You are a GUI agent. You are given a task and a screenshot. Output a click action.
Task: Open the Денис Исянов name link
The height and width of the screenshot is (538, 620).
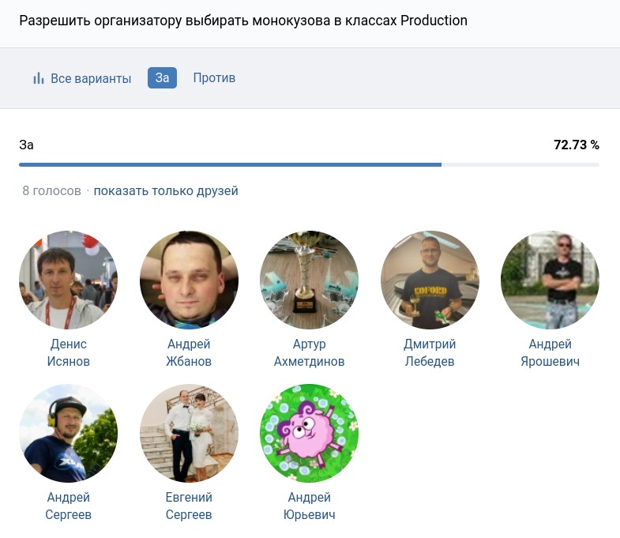pos(68,353)
